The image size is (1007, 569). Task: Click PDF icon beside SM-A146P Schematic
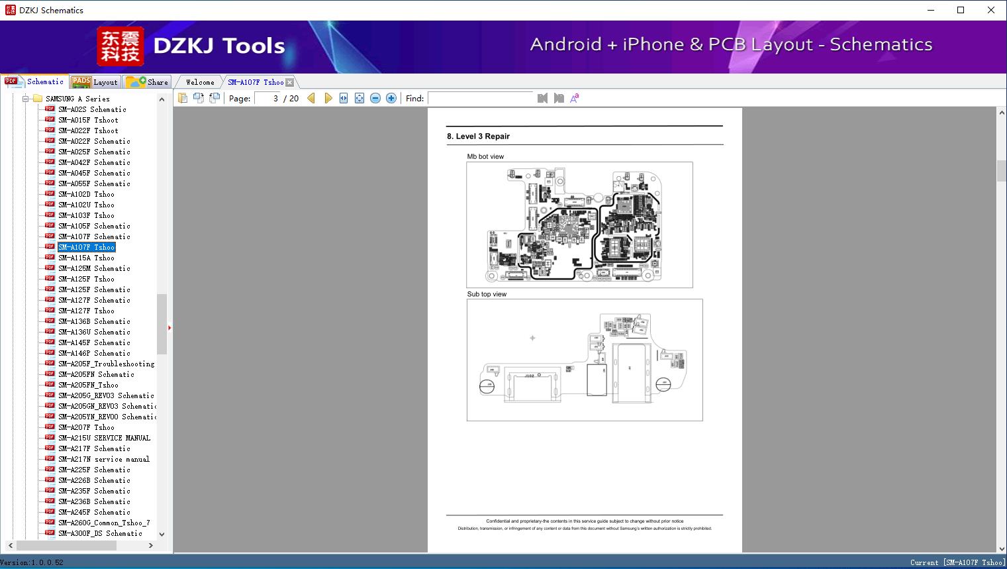click(x=50, y=352)
